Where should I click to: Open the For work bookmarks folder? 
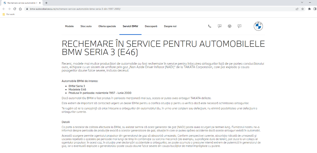pos(9,14)
